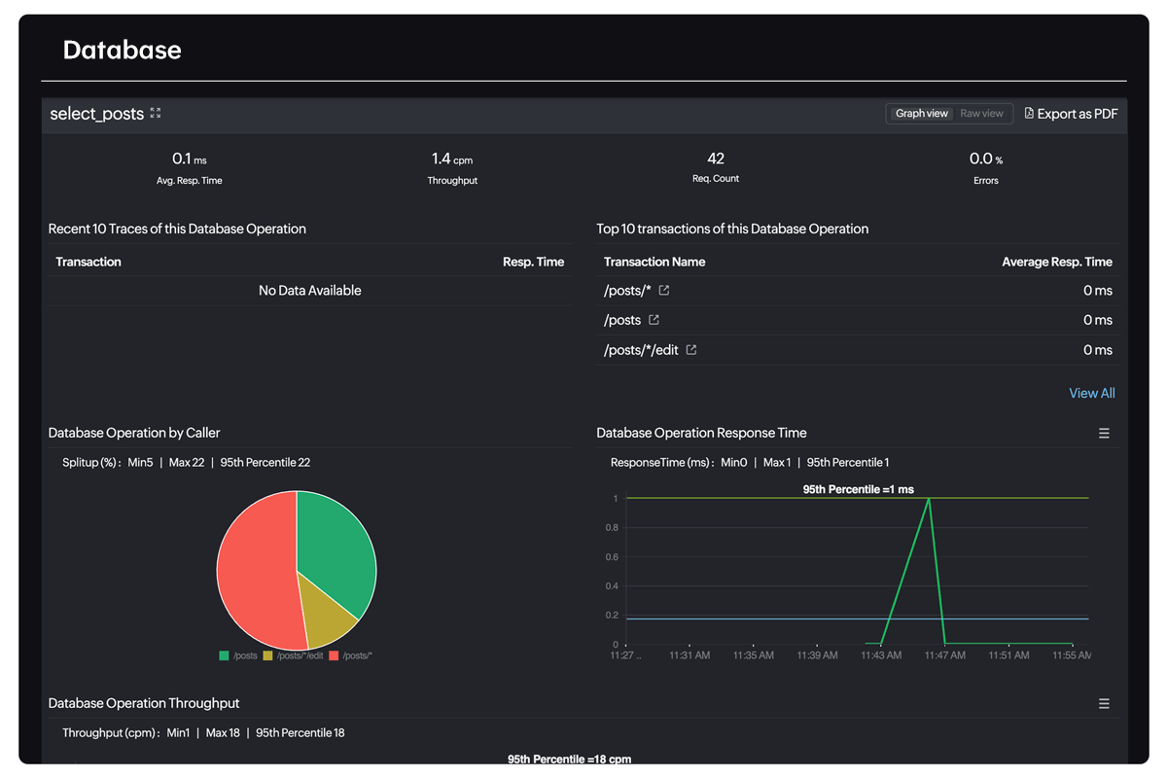The width and height of the screenshot is (1167, 778).
Task: Select the Graph view tab
Action: coord(920,113)
